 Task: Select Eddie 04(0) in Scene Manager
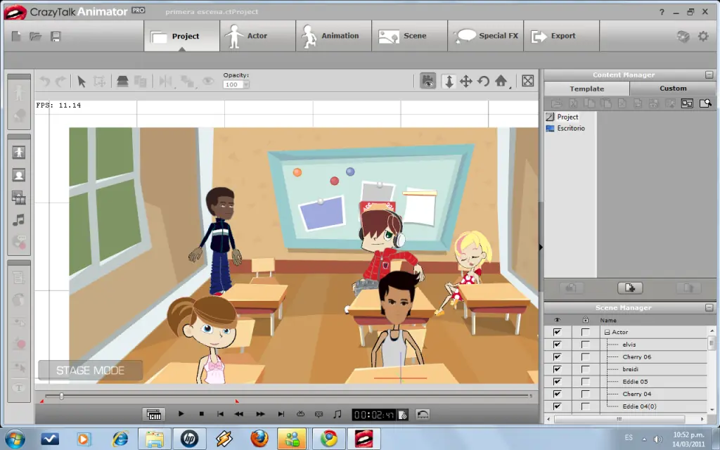[x=639, y=406]
